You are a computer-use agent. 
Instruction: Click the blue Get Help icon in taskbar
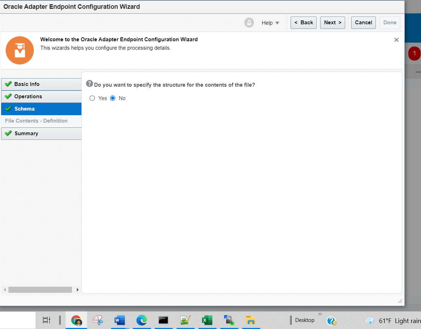pyautogui.click(x=331, y=321)
